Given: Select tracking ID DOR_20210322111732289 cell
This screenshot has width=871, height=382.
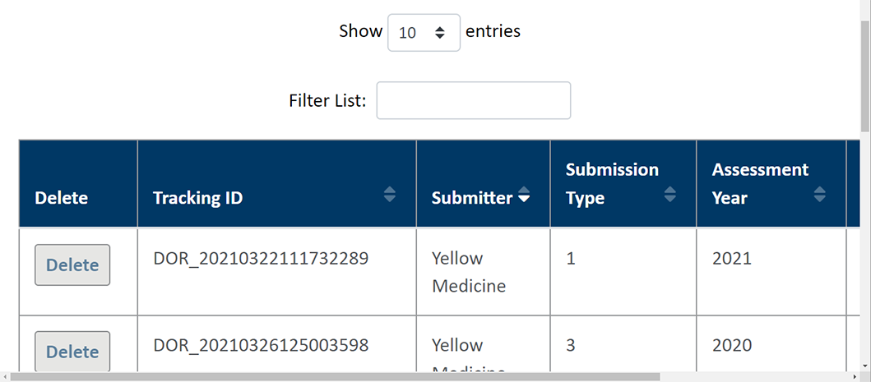Looking at the screenshot, I should click(261, 259).
